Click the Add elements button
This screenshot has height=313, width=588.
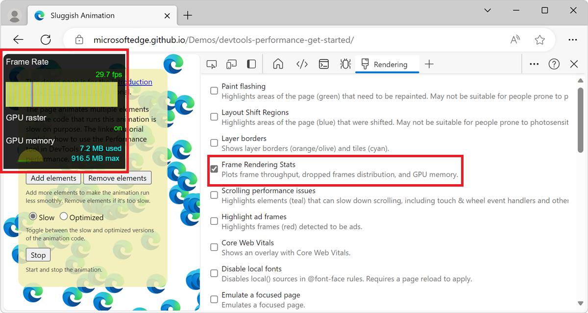pyautogui.click(x=53, y=178)
